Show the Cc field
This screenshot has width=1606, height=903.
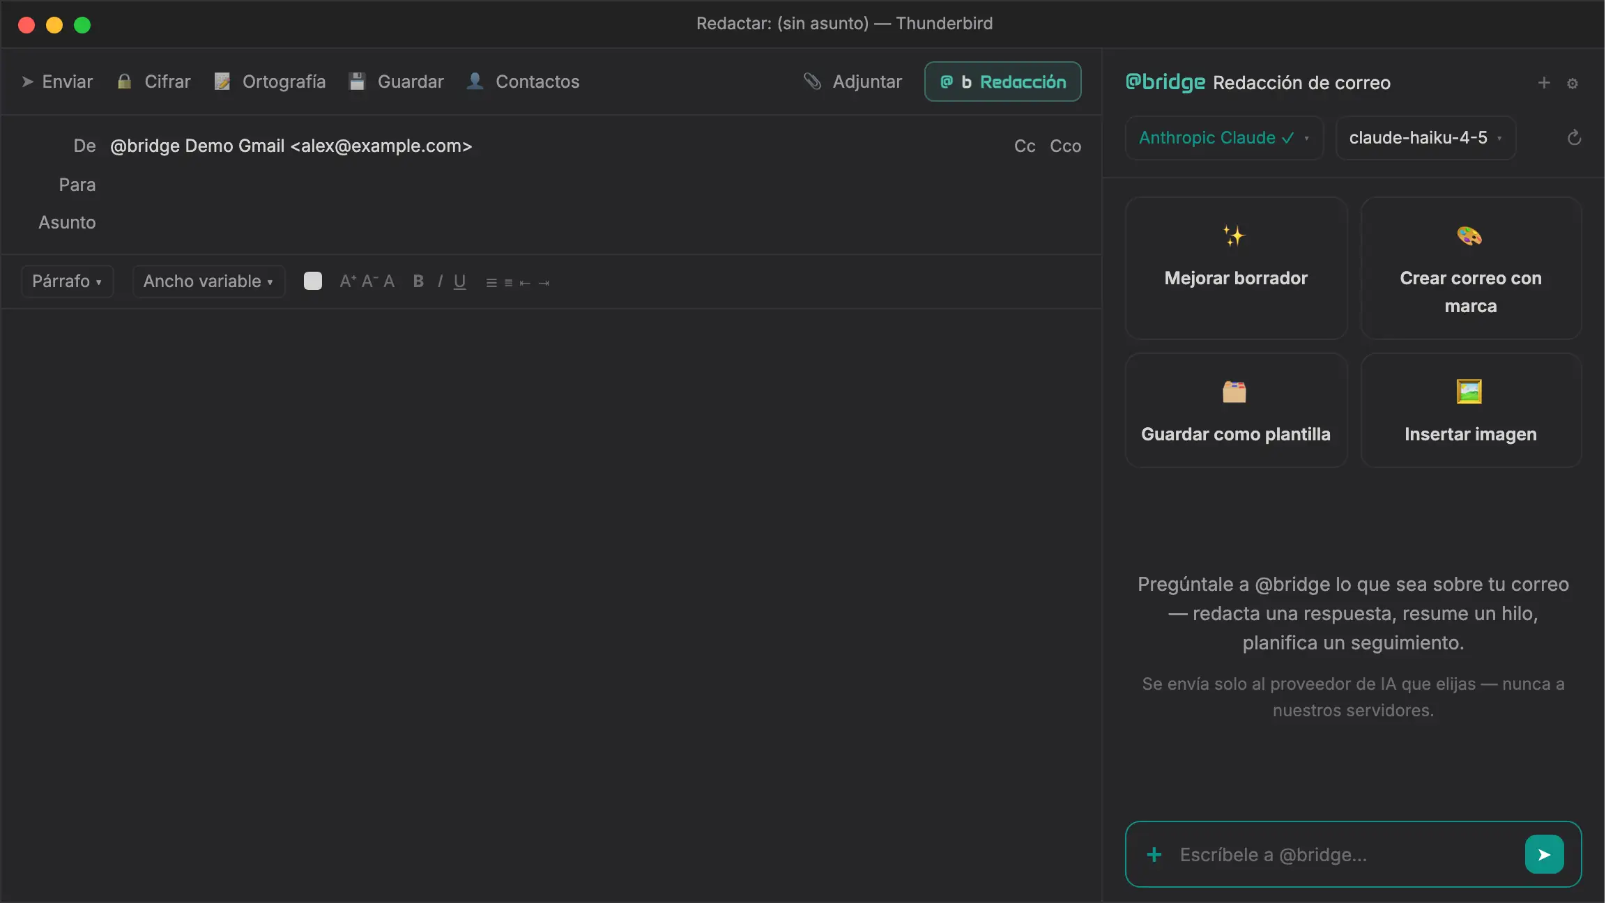1024,146
